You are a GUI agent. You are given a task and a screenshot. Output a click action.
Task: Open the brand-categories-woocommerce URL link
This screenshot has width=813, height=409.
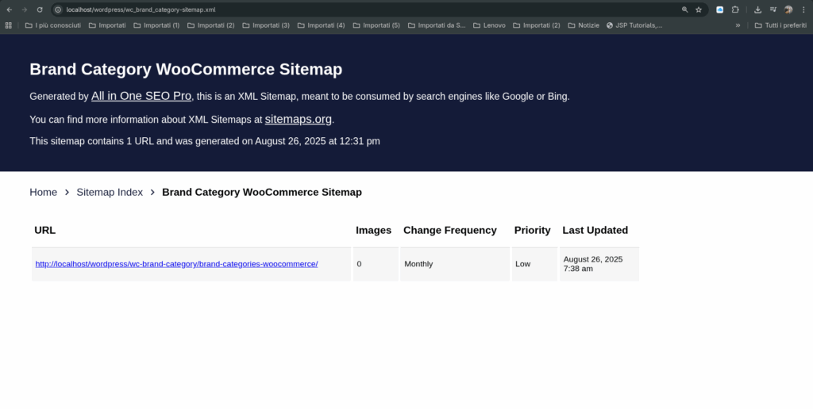pos(176,264)
